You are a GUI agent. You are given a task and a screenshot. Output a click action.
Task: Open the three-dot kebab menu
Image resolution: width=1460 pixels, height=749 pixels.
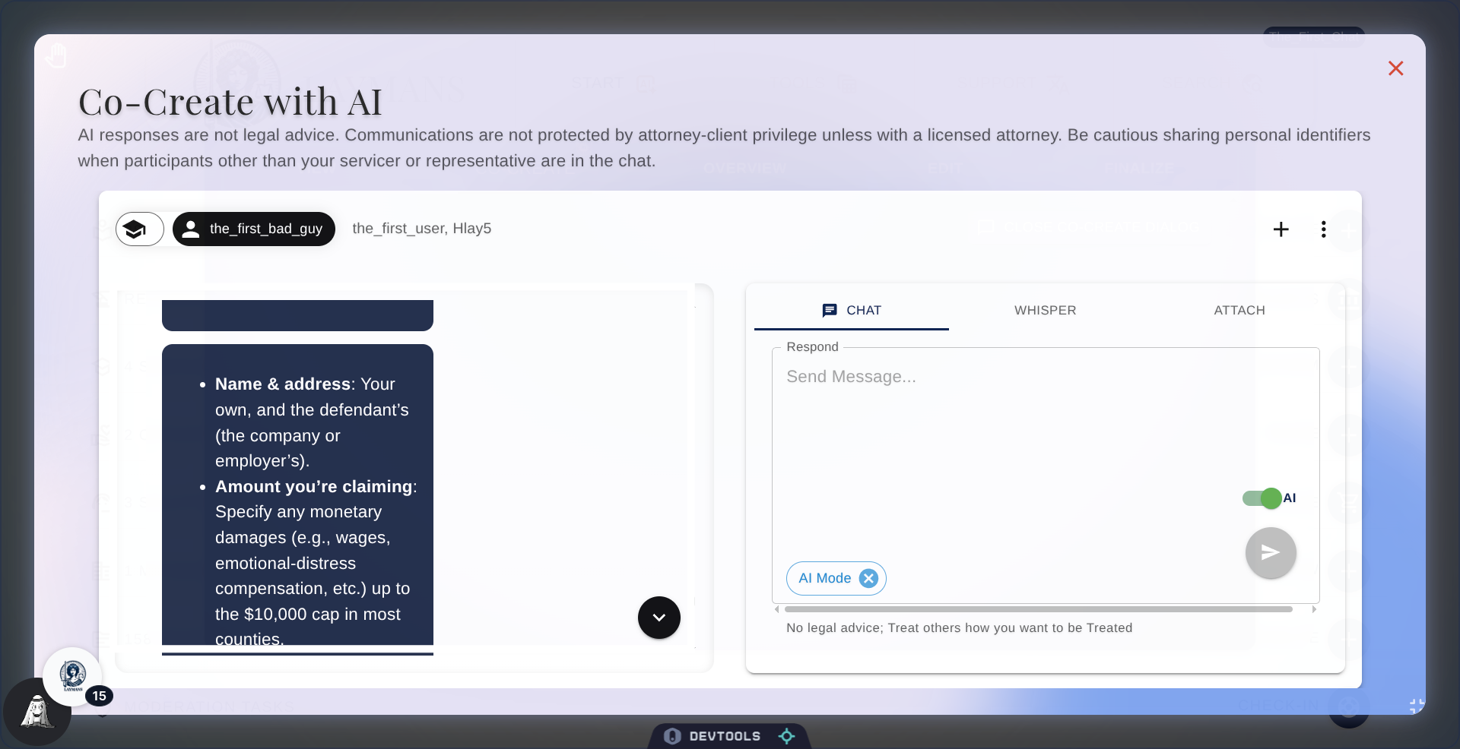[x=1323, y=229]
